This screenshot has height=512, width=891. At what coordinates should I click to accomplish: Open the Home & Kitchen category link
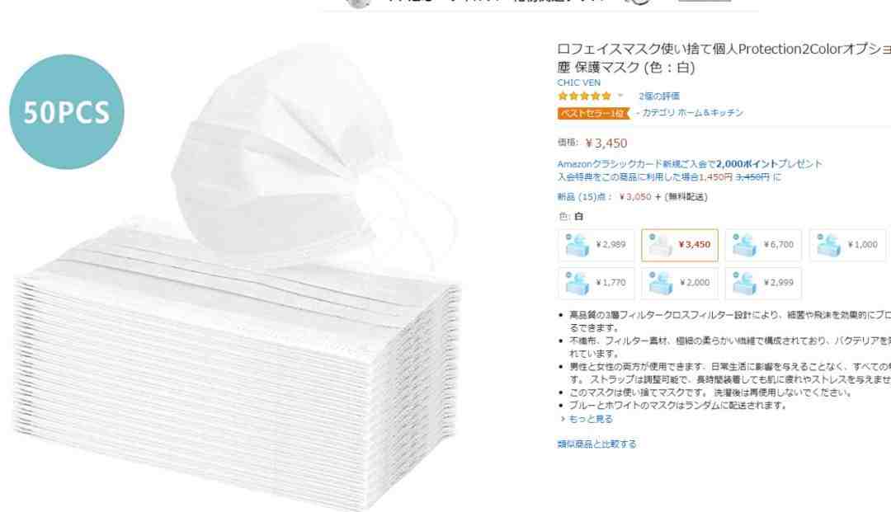pos(693,113)
